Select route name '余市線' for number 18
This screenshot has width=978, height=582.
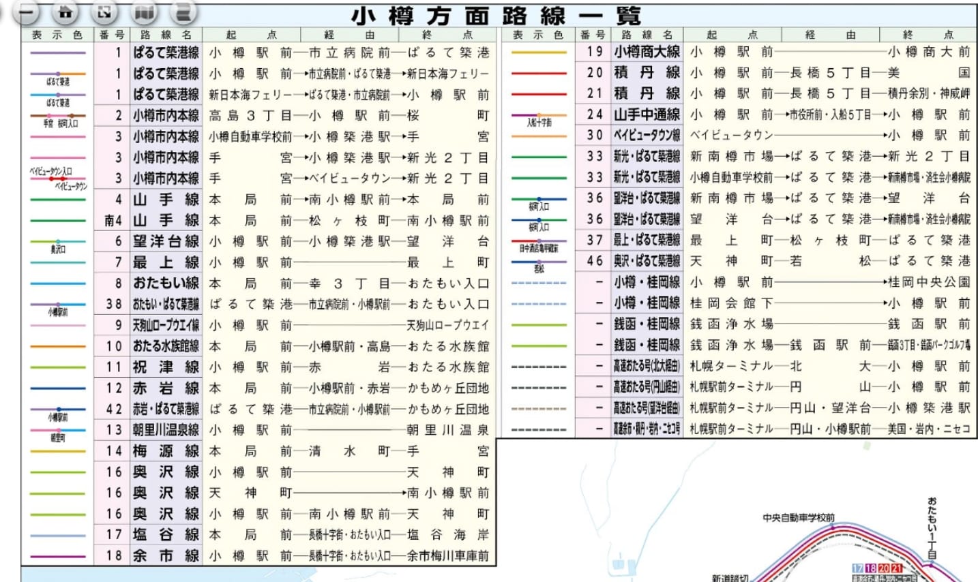166,556
